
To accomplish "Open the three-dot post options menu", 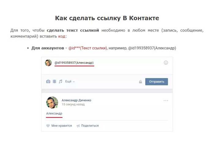I will pyautogui.click(x=166, y=101).
